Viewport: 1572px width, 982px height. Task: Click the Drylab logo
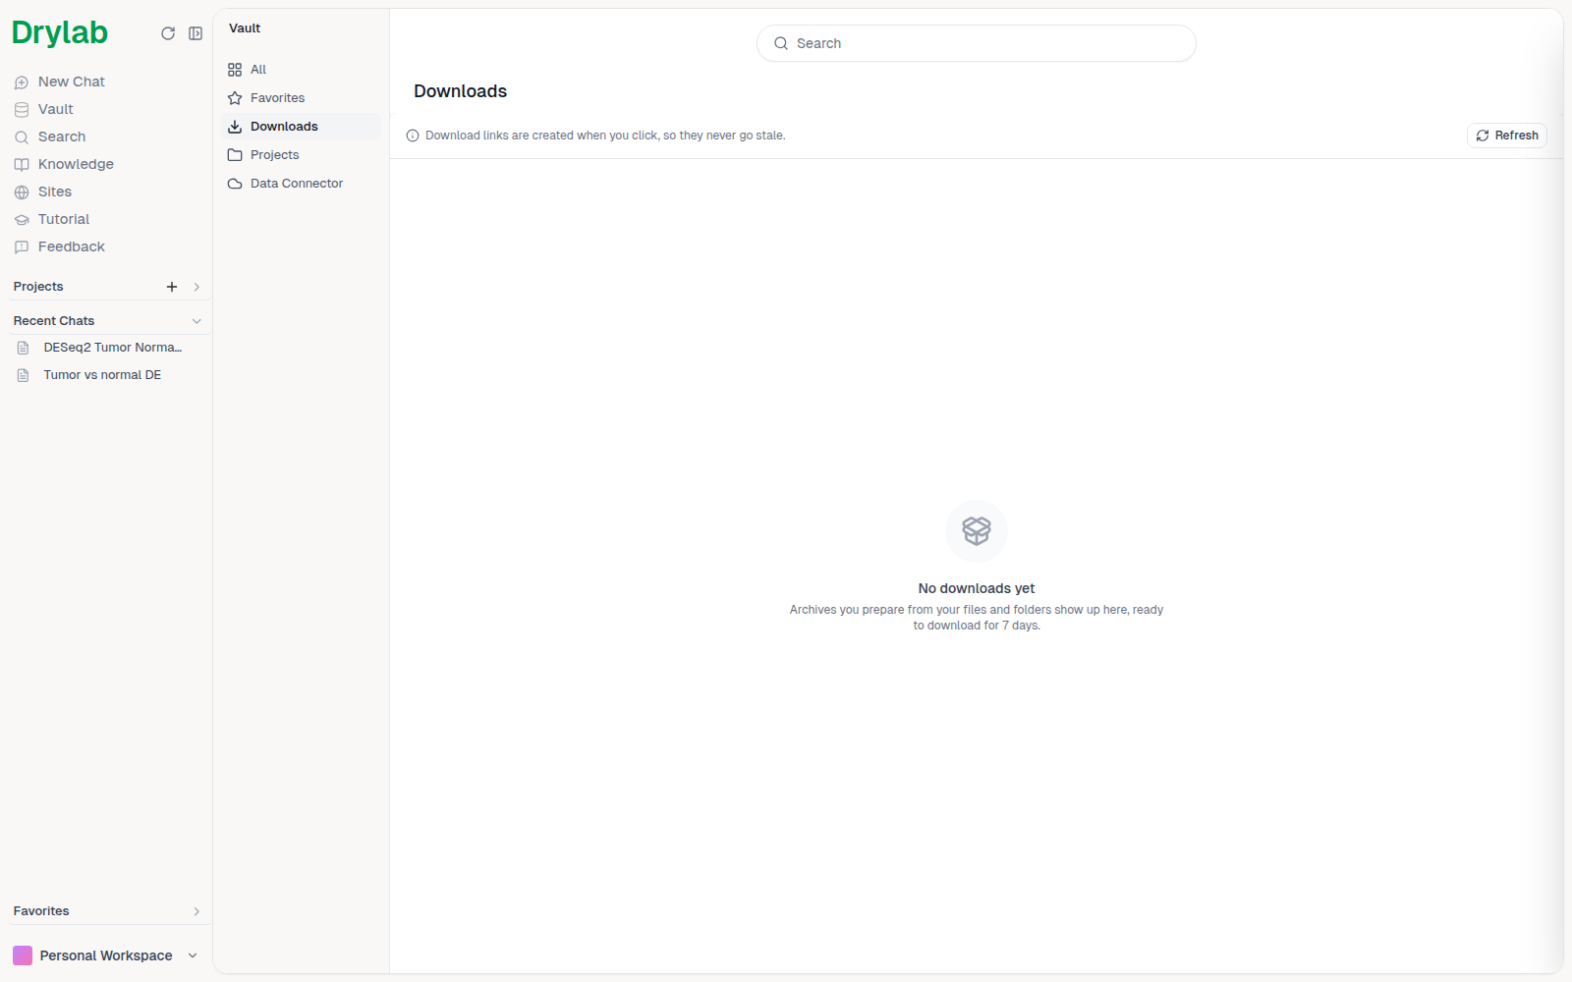point(60,32)
